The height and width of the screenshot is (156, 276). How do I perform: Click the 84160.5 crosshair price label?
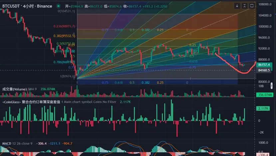pyautogui.click(x=264, y=70)
